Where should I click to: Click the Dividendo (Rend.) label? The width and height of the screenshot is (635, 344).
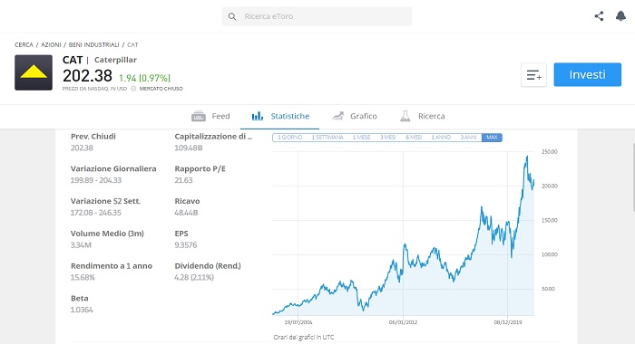pyautogui.click(x=208, y=265)
